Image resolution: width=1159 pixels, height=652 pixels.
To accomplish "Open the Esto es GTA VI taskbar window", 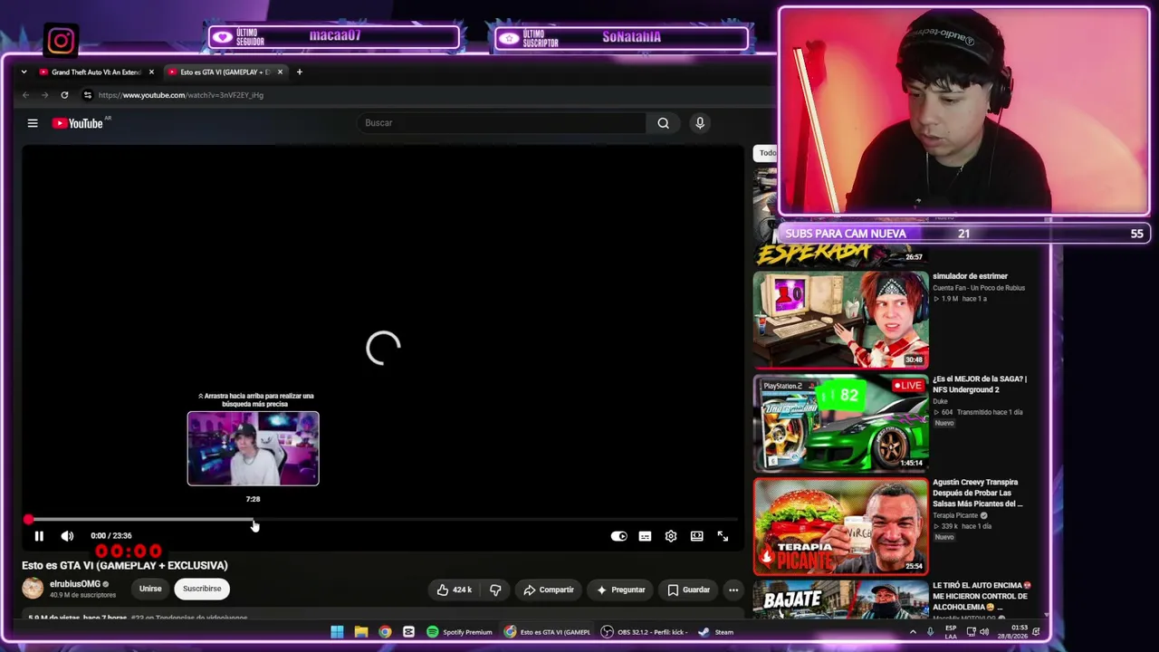I will [x=548, y=632].
